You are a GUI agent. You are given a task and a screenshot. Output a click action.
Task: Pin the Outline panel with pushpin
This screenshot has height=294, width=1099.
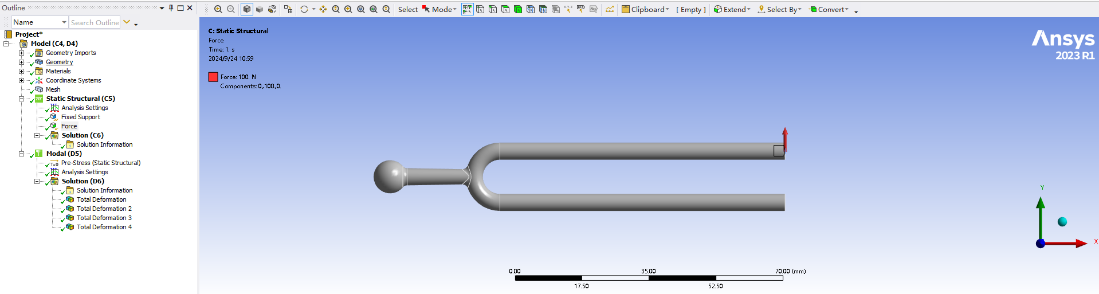click(171, 8)
